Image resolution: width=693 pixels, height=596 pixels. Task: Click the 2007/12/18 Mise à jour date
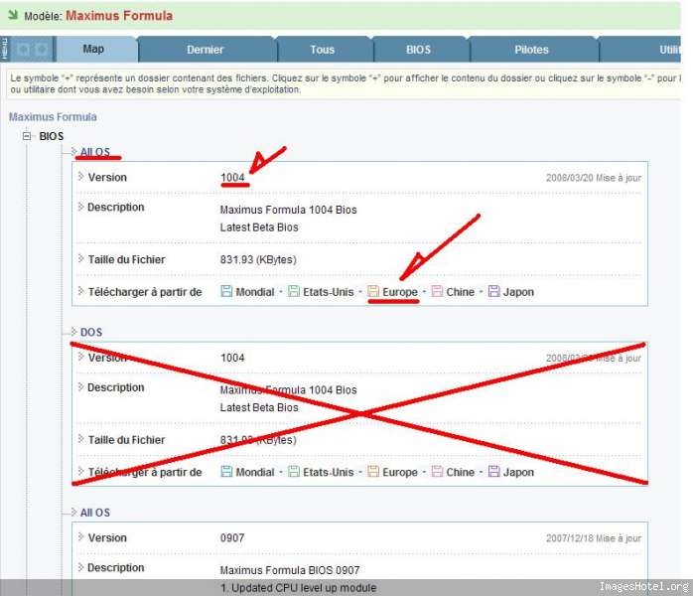pyautogui.click(x=593, y=538)
